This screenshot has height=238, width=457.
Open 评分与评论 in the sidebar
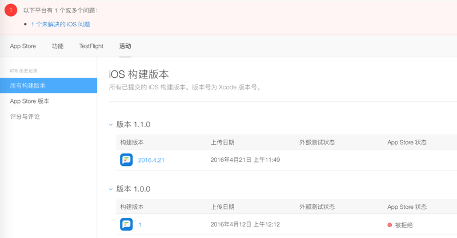[x=25, y=117]
